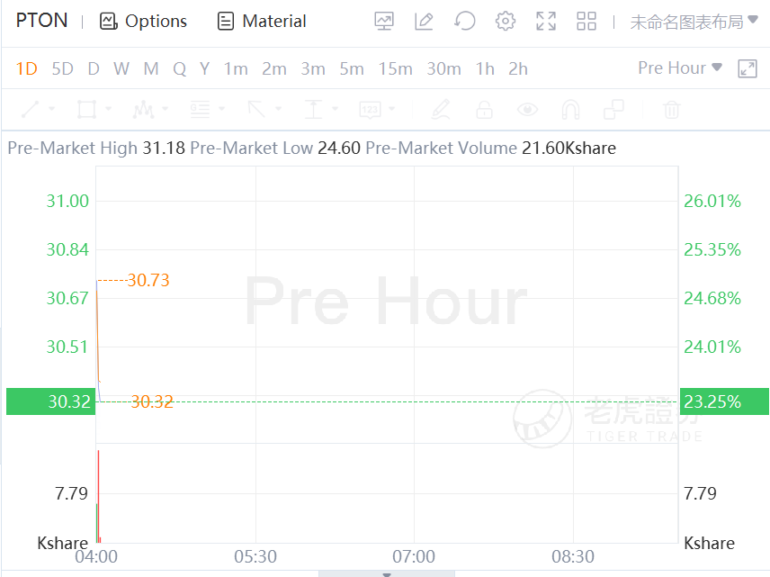
Task: Click the chart comparison monitor icon
Action: click(x=384, y=21)
